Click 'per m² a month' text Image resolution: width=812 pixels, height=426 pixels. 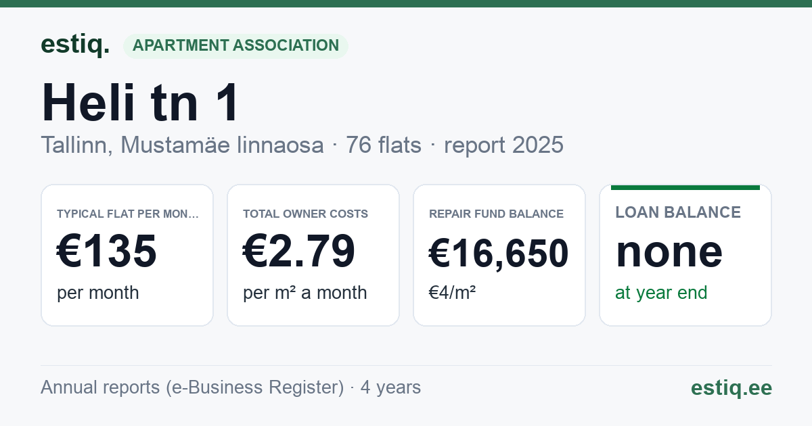[x=305, y=293]
